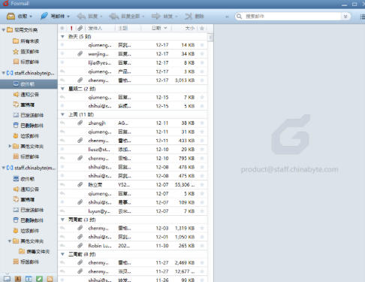365x282 pixels.
Task: Click paperclip icon on the Robin Lu message
Action: point(80,246)
